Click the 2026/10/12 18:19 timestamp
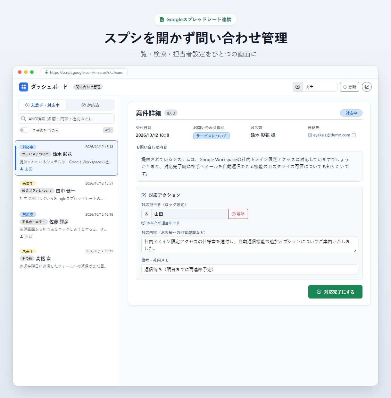Screen dimensions: 391x398 pos(99,251)
